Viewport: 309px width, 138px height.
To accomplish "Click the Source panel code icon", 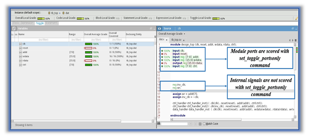I will [160, 28].
